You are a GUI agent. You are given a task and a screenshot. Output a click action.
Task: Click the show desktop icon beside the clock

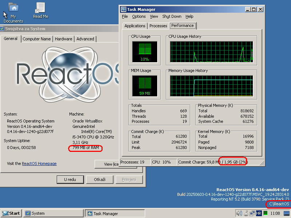(x=287, y=213)
